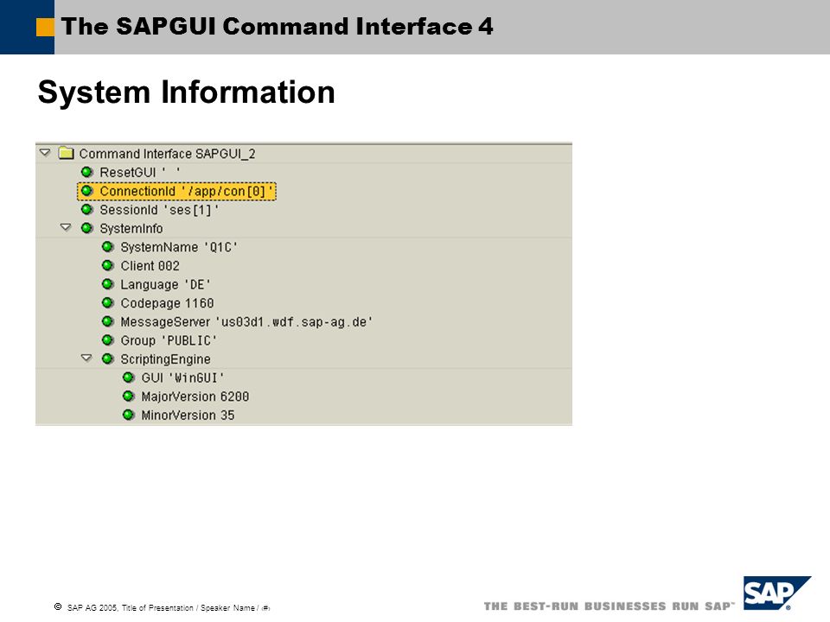Click the MessageServer 'us03d1.wdf.sap-ag.de' entry
830x622 pixels.
(246, 322)
